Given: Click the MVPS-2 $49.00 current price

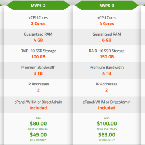Looking at the screenshot, I should 38,135.
